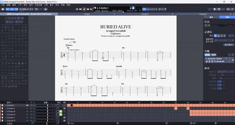Select the first panel layout icon in toolbar
This screenshot has height=125, width=235.
8,9
